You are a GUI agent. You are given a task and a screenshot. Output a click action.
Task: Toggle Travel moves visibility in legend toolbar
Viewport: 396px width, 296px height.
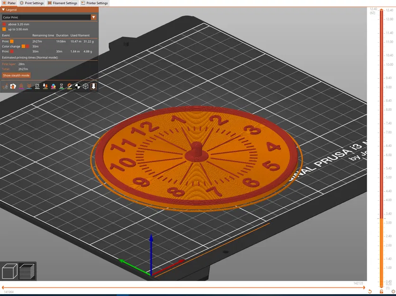pos(5,87)
